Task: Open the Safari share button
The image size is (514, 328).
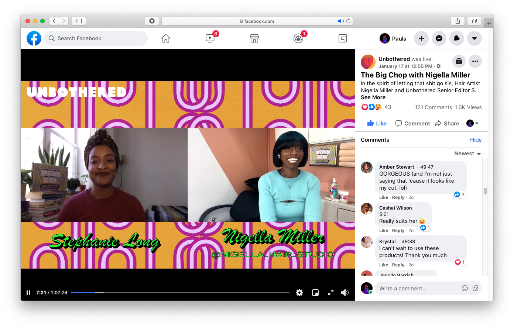Action: 458,21
